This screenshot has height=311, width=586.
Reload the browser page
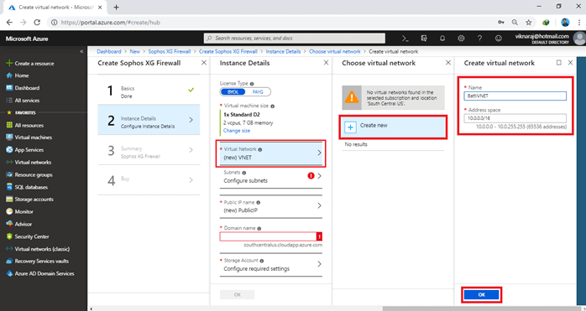37,23
